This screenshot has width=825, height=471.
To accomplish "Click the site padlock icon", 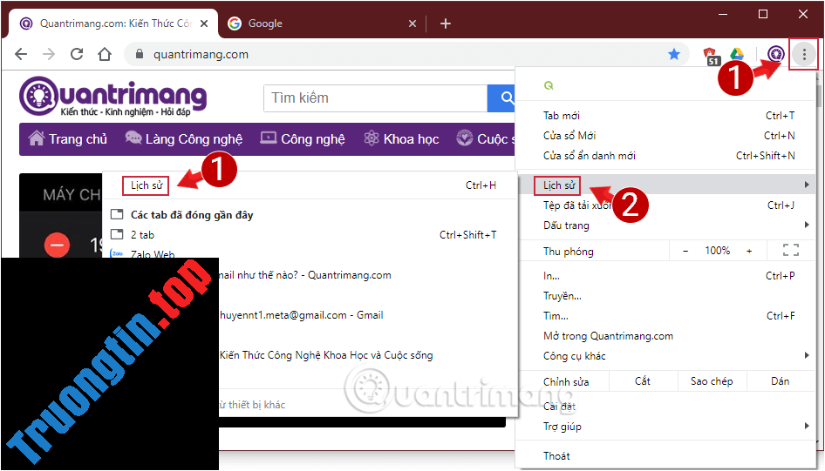I will click(x=140, y=54).
